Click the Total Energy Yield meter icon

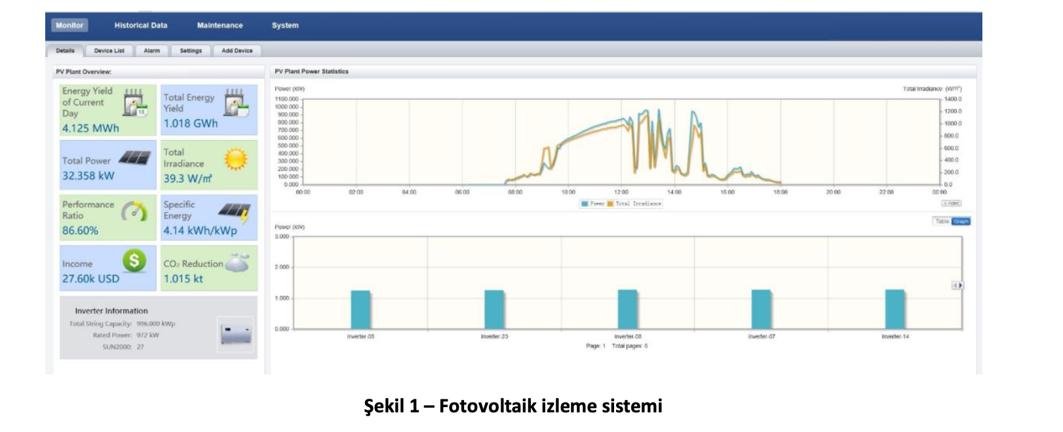pos(235,103)
